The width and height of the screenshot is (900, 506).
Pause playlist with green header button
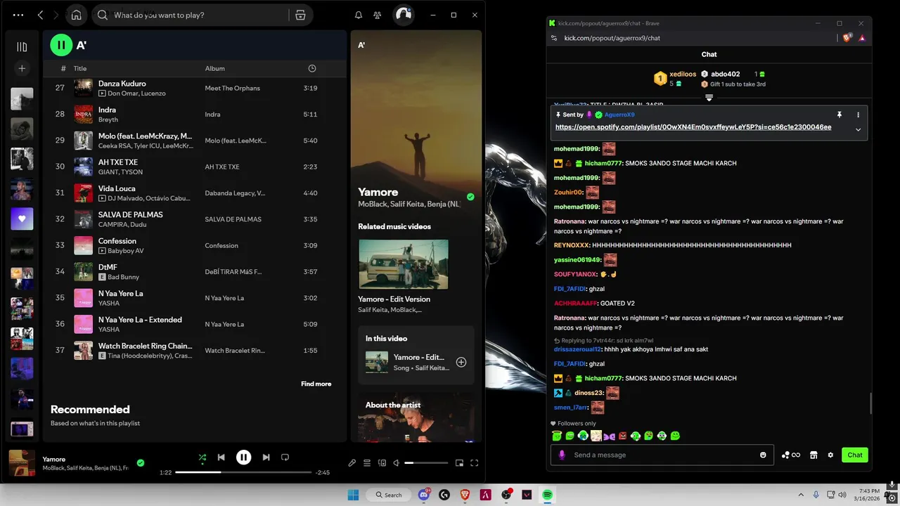[x=61, y=45]
